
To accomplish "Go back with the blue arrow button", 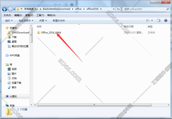I will [5, 9].
